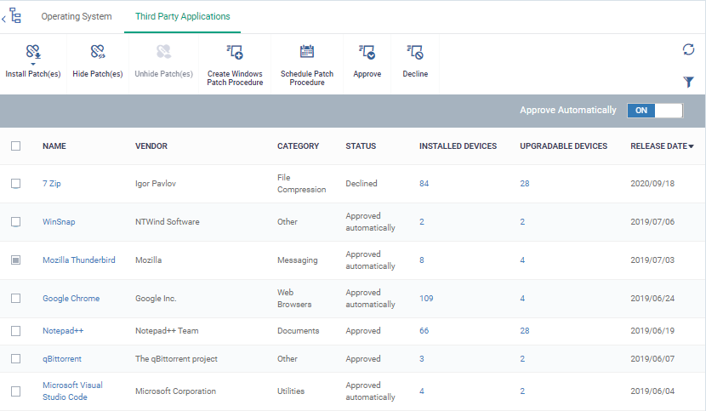Click the Hide Patch(es) icon

(98, 52)
